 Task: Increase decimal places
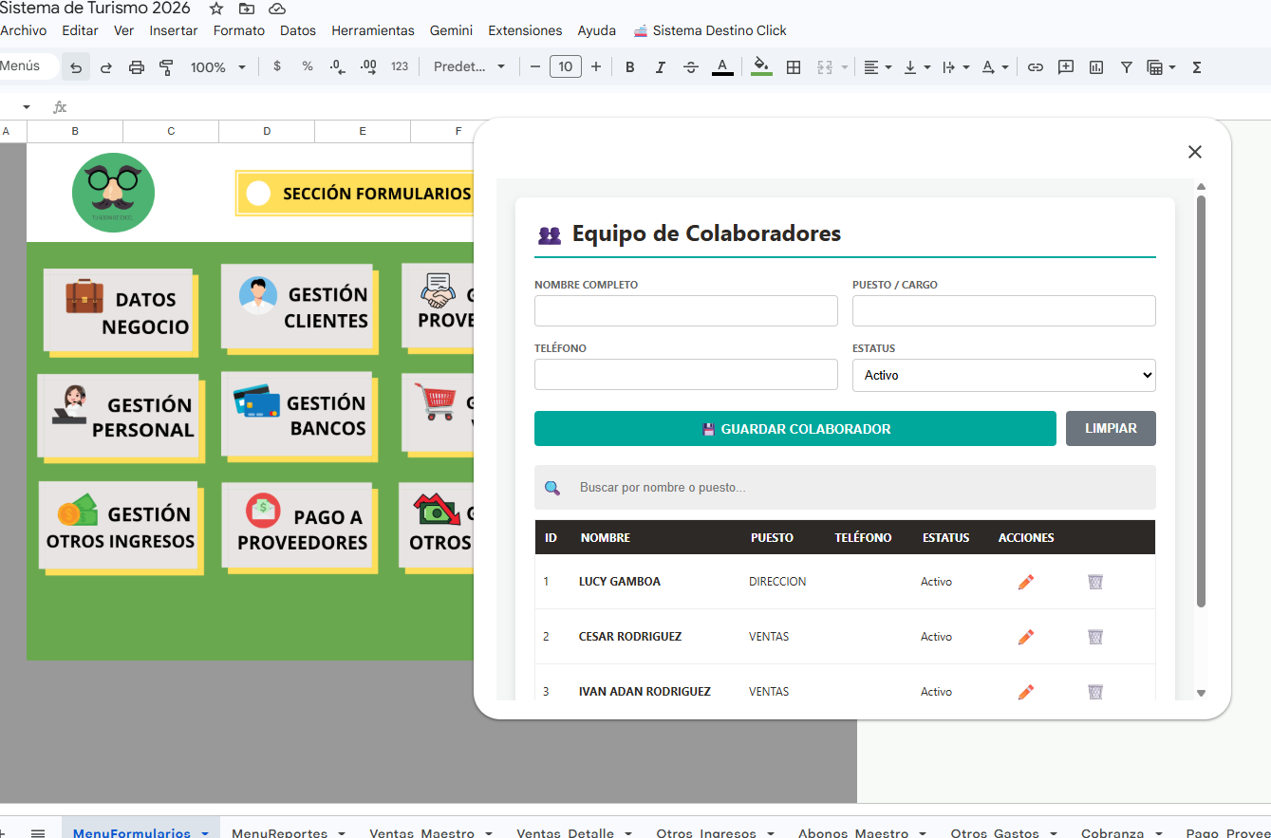click(369, 66)
